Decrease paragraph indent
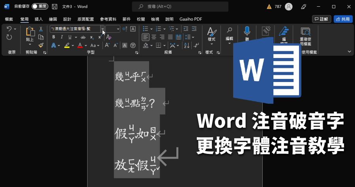355x187 pixels. tap(186, 29)
